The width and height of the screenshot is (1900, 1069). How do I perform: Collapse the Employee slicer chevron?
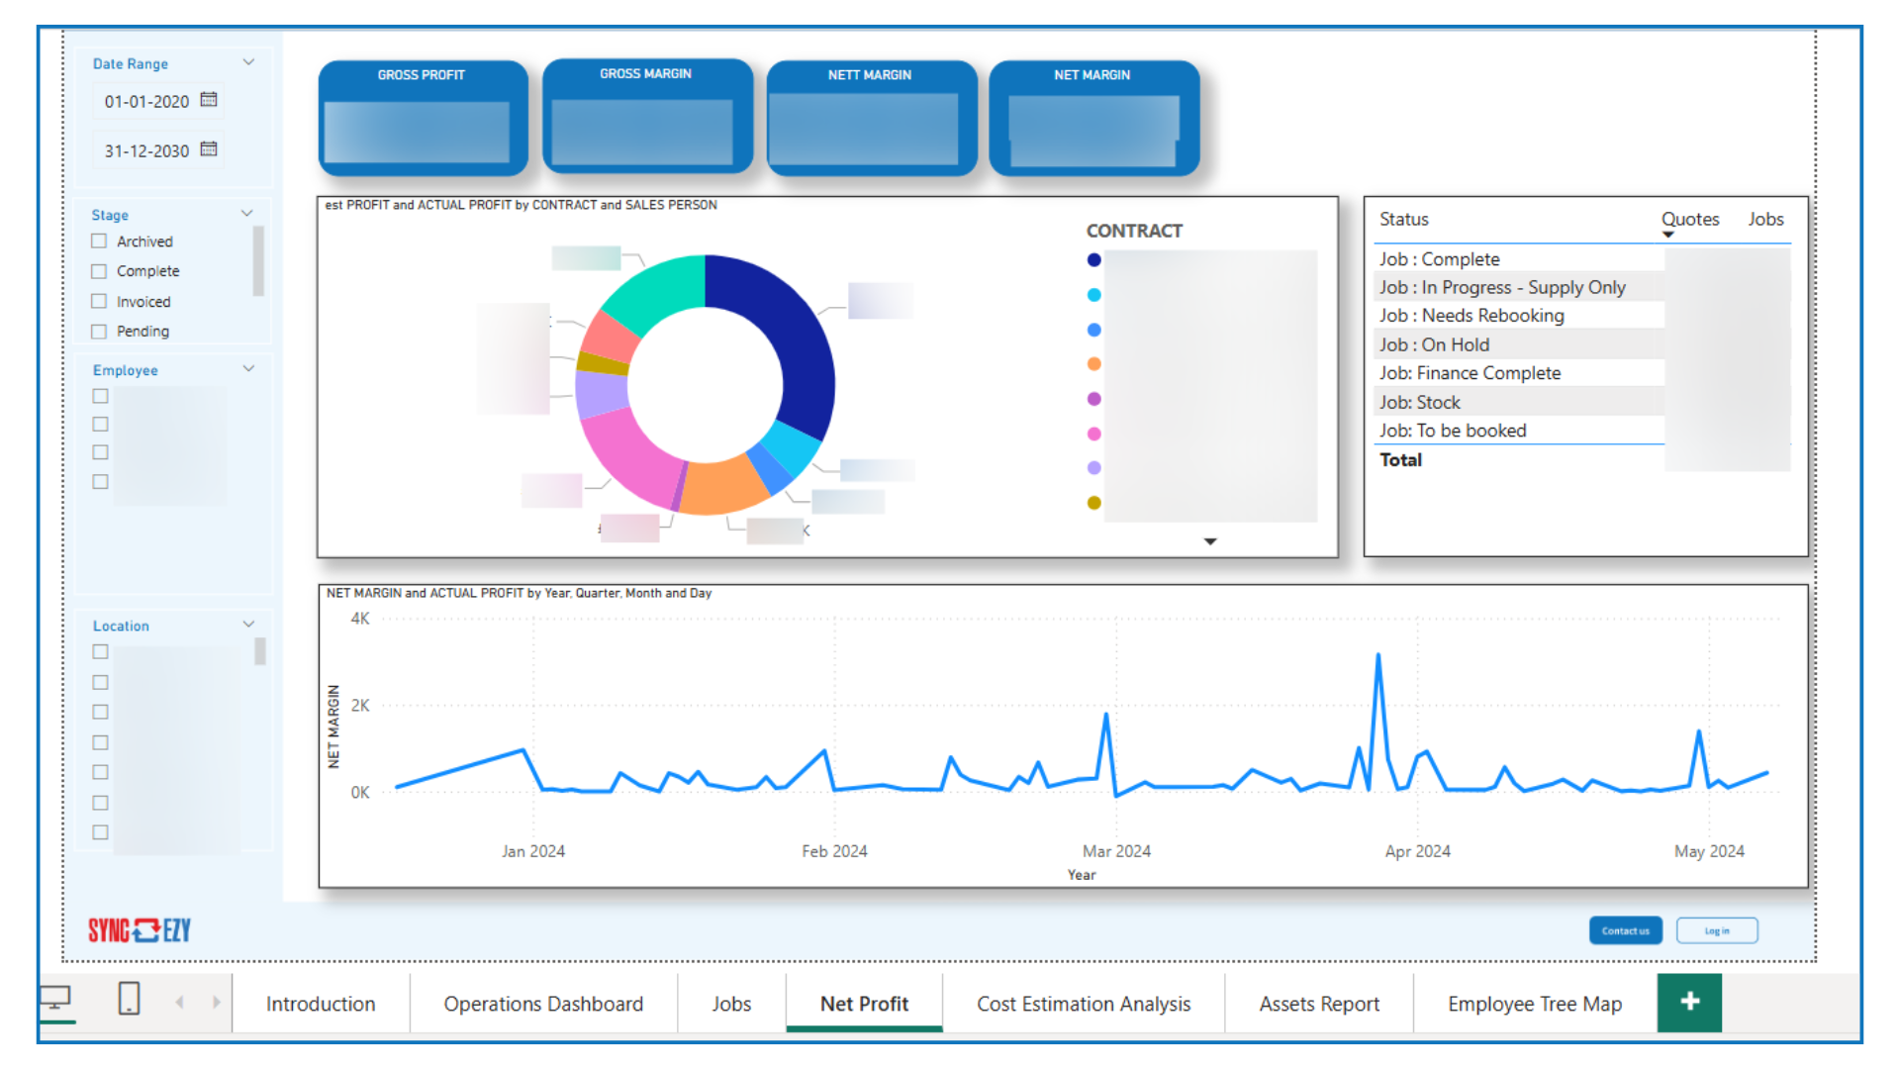(x=248, y=369)
